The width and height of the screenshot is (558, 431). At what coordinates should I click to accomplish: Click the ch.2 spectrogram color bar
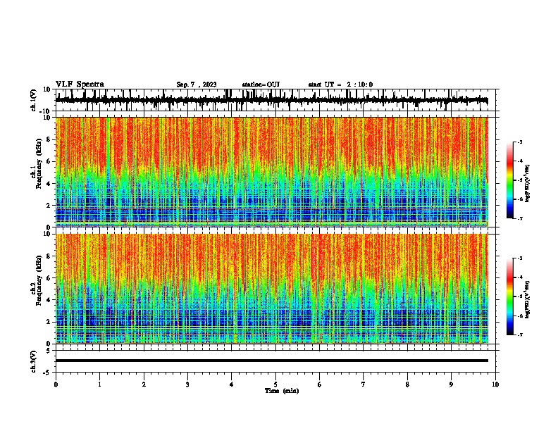click(x=510, y=296)
